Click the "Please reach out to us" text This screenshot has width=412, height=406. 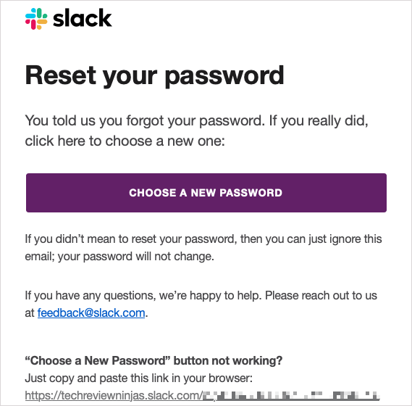tap(321, 296)
